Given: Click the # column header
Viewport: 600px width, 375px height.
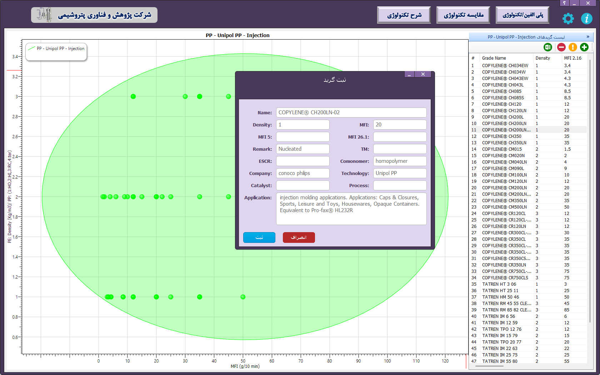Looking at the screenshot, I should point(474,58).
